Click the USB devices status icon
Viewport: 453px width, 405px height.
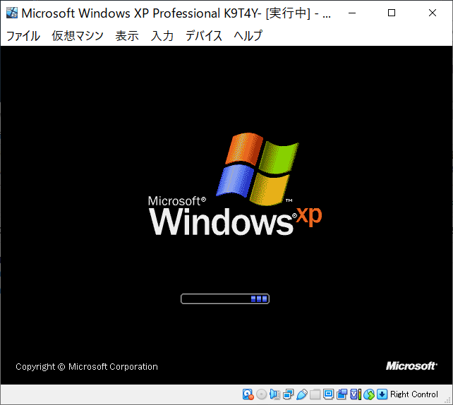click(x=301, y=394)
